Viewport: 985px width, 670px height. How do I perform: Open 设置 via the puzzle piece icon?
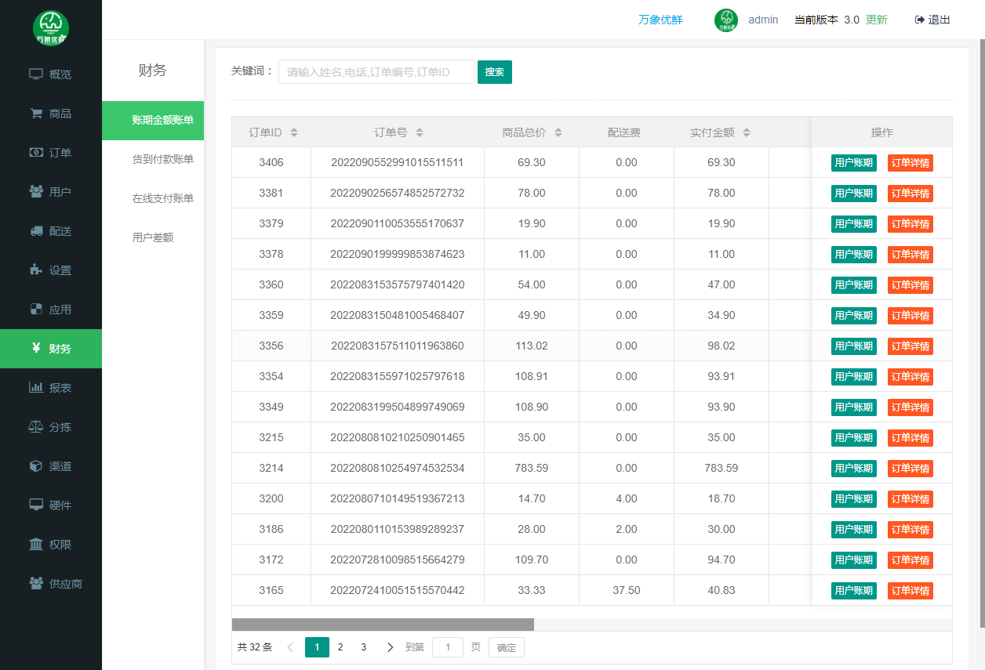(x=36, y=270)
